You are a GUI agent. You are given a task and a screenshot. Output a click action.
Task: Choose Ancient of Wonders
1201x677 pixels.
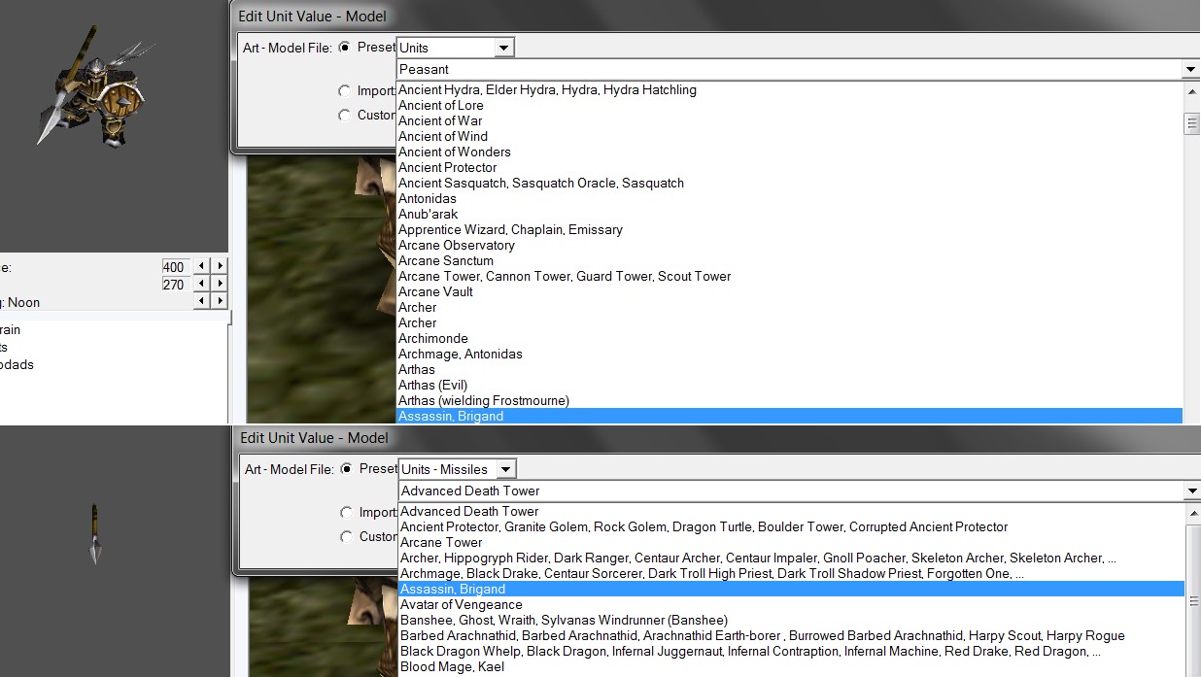tap(789, 152)
